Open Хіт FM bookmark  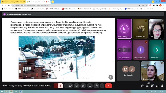pyautogui.click(x=69, y=9)
